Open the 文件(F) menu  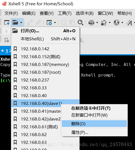(11, 13)
